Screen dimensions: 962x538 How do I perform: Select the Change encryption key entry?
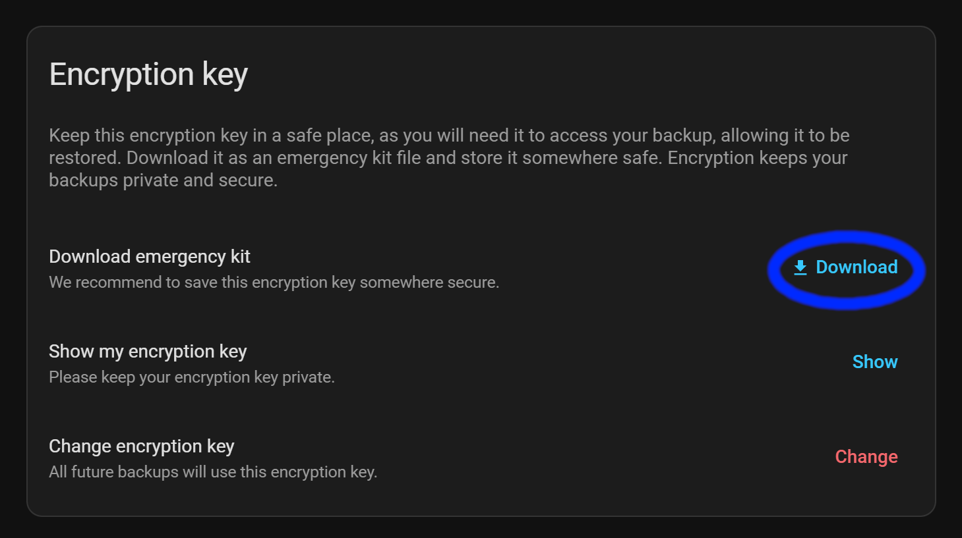pos(141,446)
